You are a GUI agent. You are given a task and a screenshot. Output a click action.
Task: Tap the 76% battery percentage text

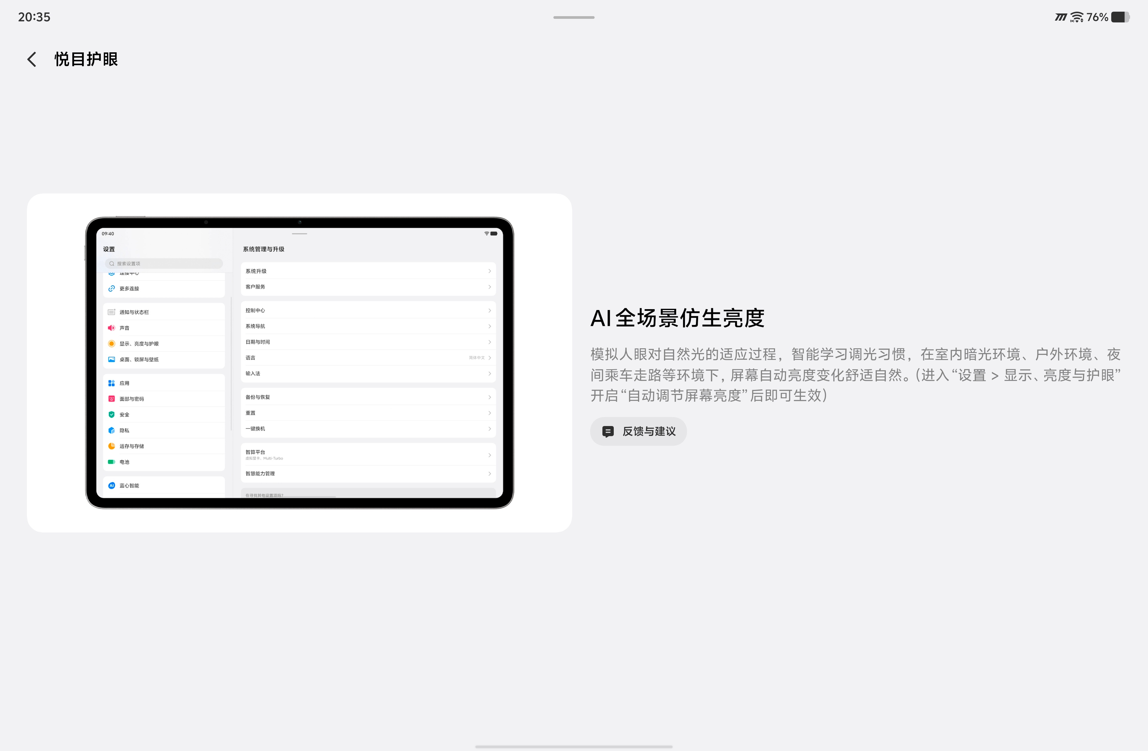point(1097,17)
